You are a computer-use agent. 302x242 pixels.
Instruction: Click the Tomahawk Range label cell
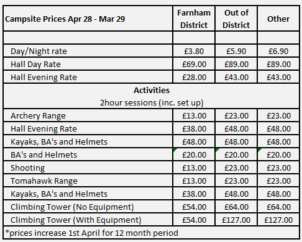(x=88, y=181)
